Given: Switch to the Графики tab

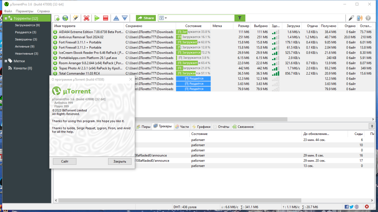Looking at the screenshot, I should click(x=201, y=126).
